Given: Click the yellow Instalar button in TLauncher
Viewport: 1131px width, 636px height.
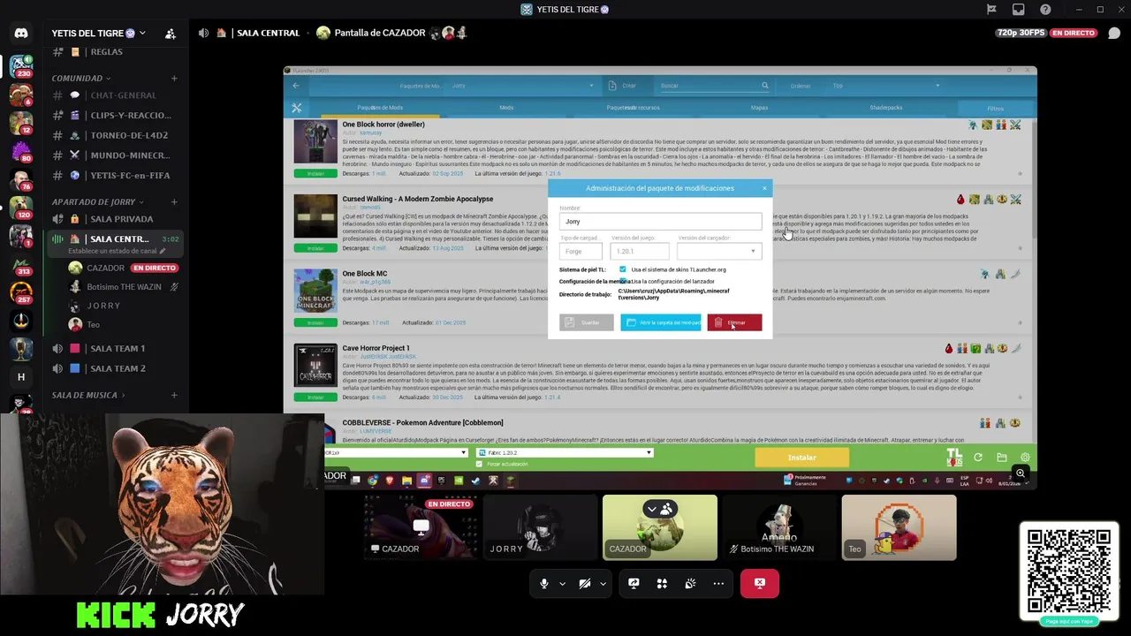Looking at the screenshot, I should (801, 458).
